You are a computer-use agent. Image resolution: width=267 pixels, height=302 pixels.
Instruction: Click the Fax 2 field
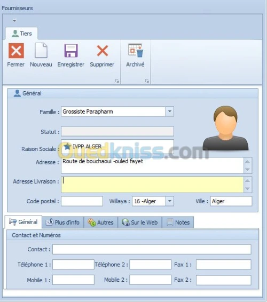[224, 280]
